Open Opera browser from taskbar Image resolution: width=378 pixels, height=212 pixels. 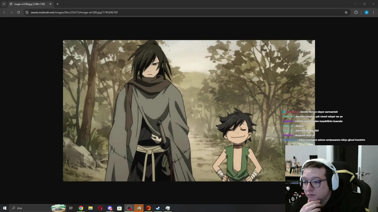(x=100, y=208)
